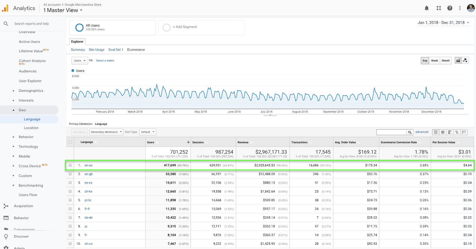Click the Google Analytics logo
Viewport: 476px width, 249px height.
click(x=5, y=8)
